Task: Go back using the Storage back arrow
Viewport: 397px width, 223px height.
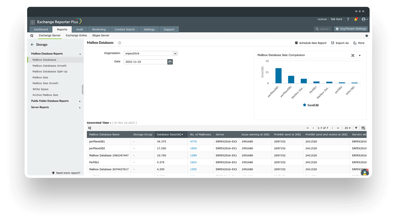Action: pyautogui.click(x=32, y=45)
